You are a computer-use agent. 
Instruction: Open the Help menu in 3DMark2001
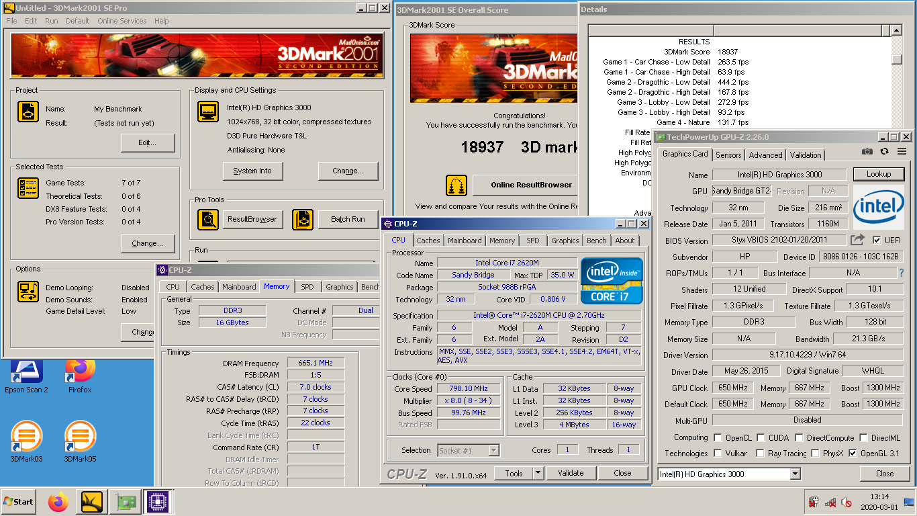[161, 21]
